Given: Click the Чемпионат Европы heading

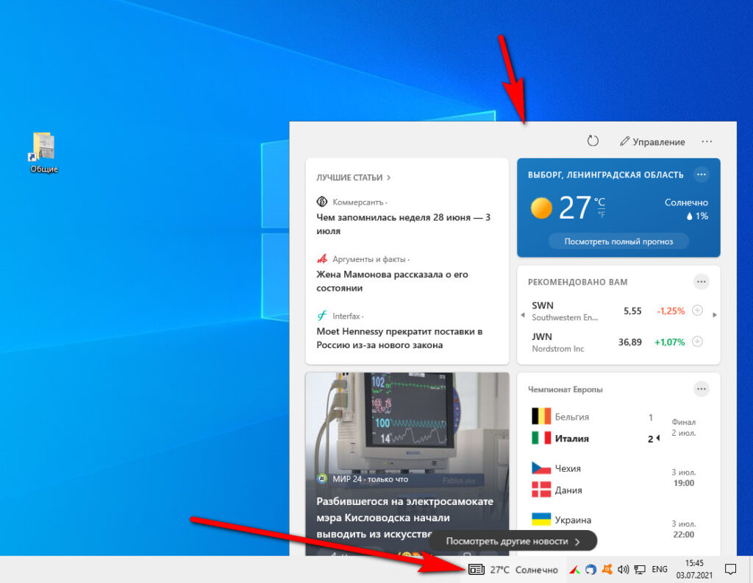Looking at the screenshot, I should [x=565, y=389].
